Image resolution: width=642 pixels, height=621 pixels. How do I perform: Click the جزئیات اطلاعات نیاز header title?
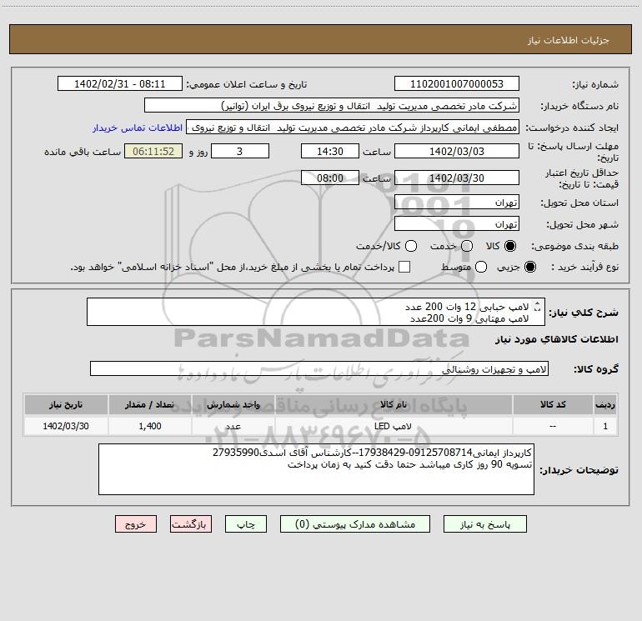click(569, 40)
